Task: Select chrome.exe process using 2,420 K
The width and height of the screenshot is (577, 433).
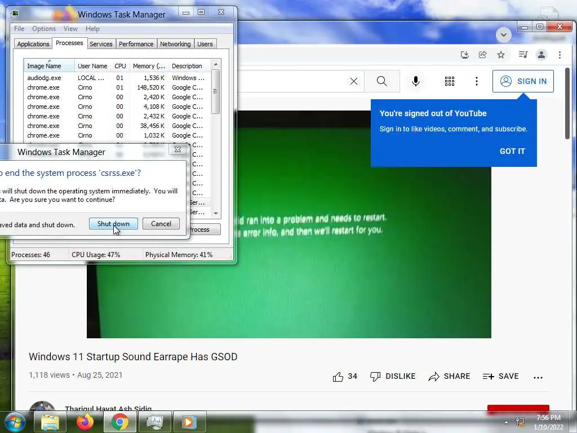Action: click(117, 97)
